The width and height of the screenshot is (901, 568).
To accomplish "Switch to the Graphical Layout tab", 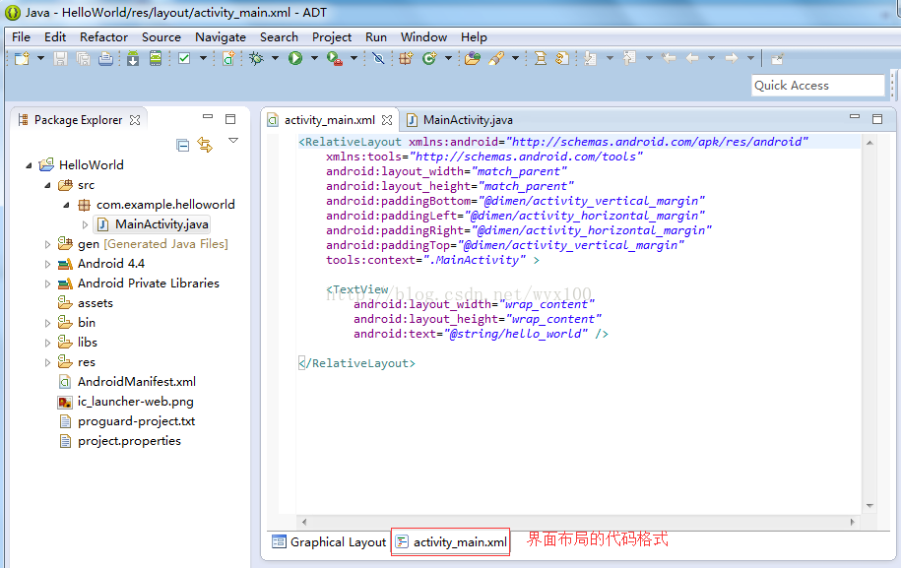I will pyautogui.click(x=330, y=542).
